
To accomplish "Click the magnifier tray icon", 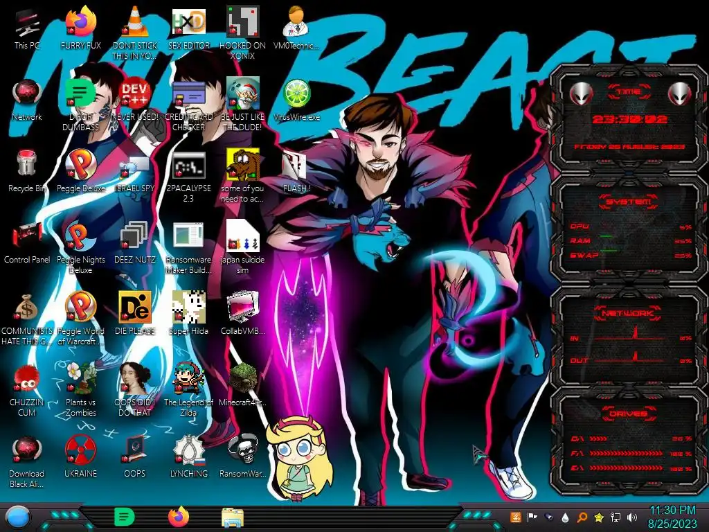I will point(582,517).
